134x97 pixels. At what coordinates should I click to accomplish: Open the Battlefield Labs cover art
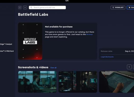click(30, 41)
